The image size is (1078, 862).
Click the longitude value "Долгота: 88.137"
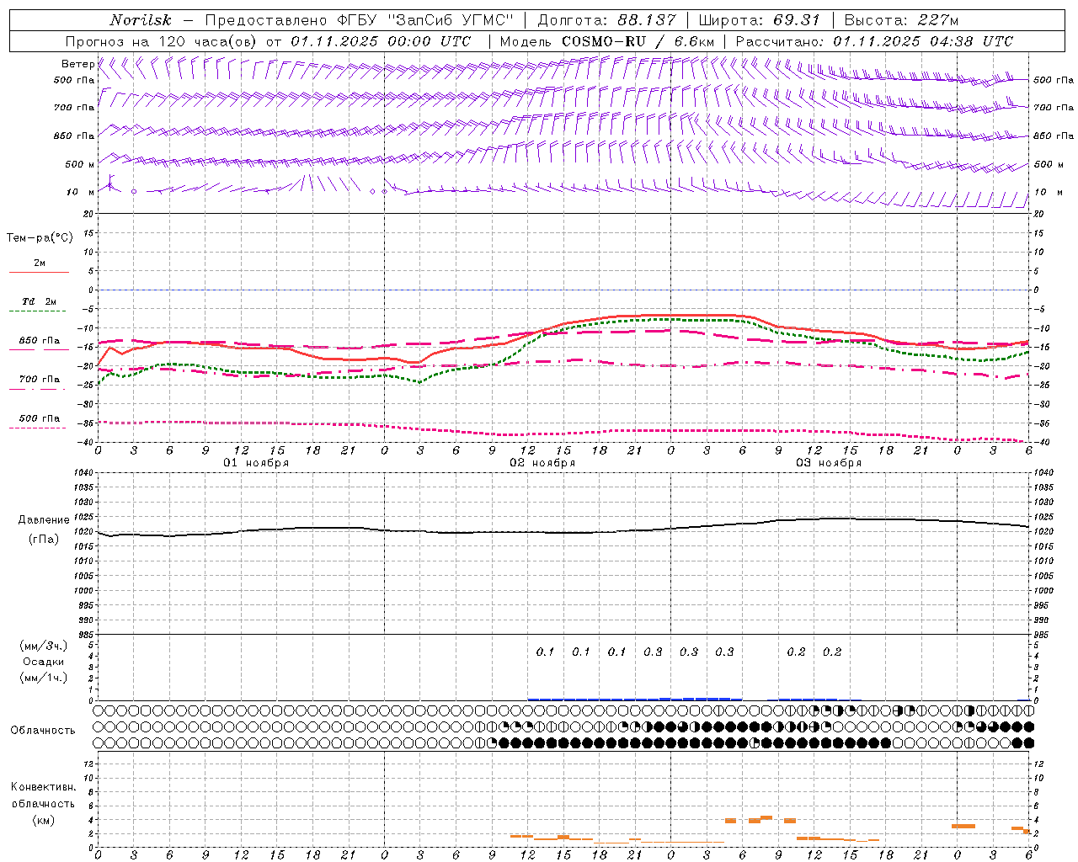coord(606,20)
